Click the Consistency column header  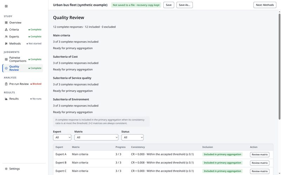click(x=138, y=147)
